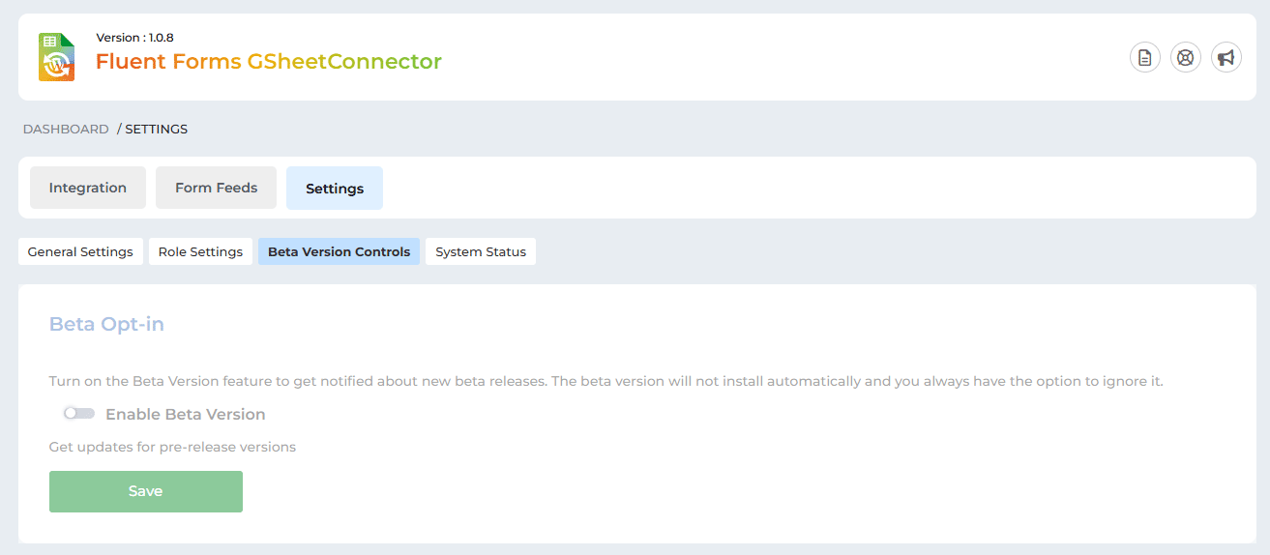Open the Form Feeds tab
The height and width of the screenshot is (555, 1270).
pyautogui.click(x=216, y=188)
